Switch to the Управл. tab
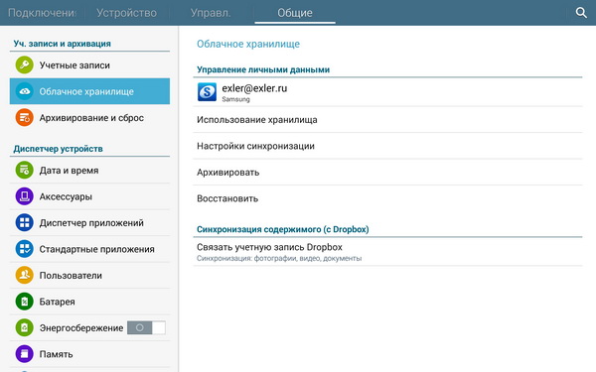Image resolution: width=596 pixels, height=372 pixels. coord(211,13)
